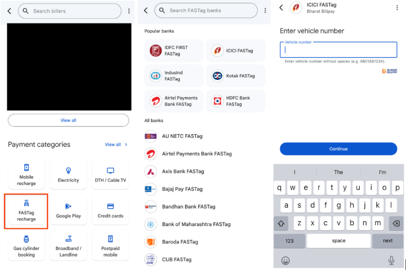Select Bandhan Bank FASTag from list
Screen dimensions: 406x270
point(204,207)
